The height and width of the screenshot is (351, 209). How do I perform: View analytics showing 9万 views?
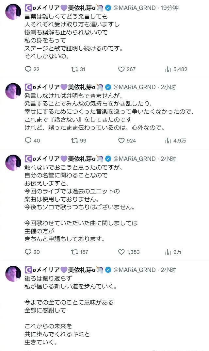pyautogui.click(x=169, y=252)
